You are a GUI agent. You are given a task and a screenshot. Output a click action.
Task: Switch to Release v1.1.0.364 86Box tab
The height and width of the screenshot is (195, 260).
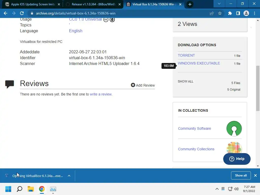coord(93,4)
